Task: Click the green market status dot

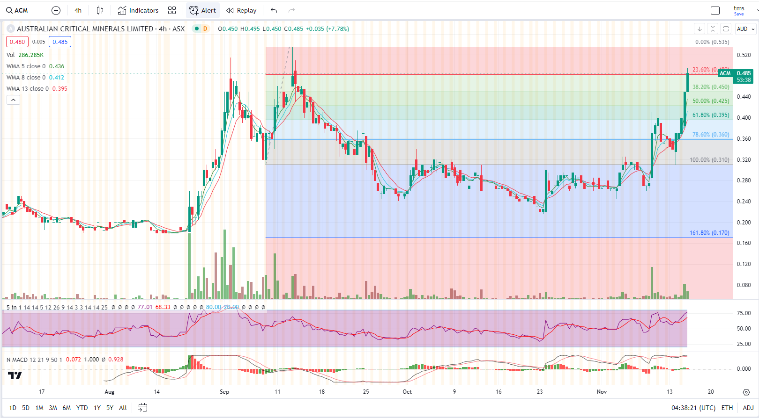Action: 197,29
